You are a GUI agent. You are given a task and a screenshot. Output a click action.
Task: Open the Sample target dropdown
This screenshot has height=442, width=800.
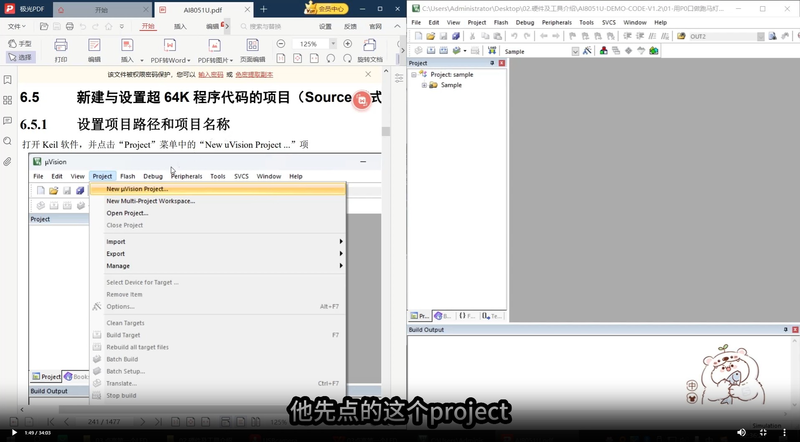[x=575, y=51]
